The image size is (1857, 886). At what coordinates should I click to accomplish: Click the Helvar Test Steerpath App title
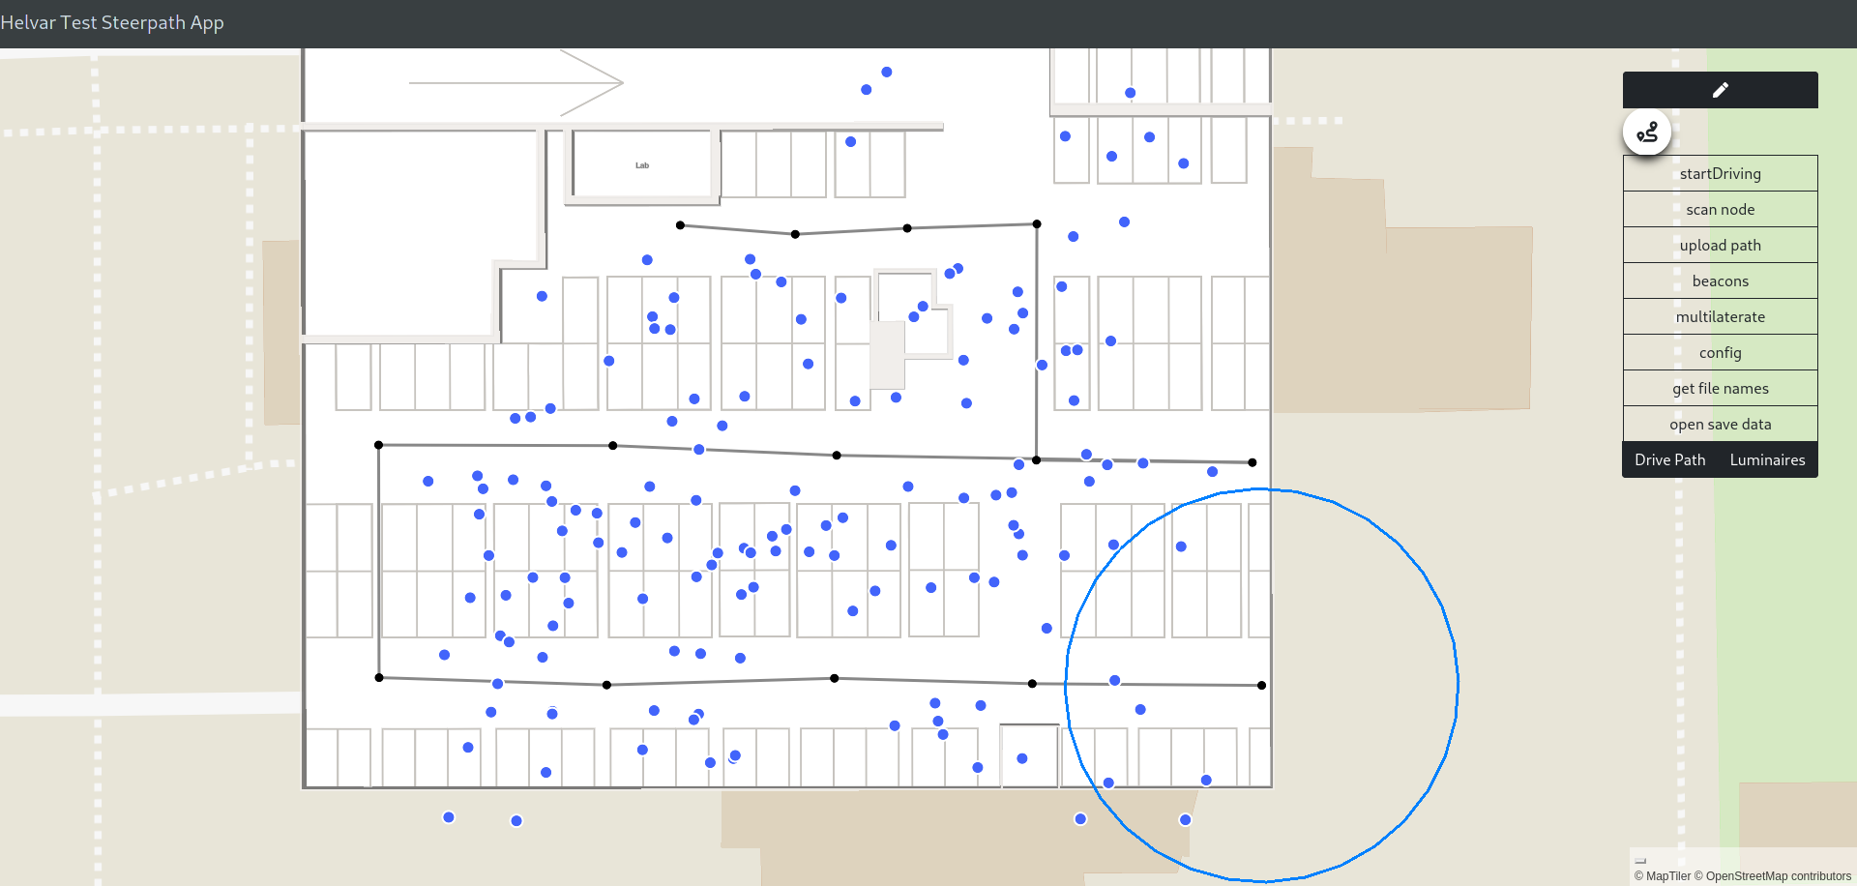pos(112,22)
